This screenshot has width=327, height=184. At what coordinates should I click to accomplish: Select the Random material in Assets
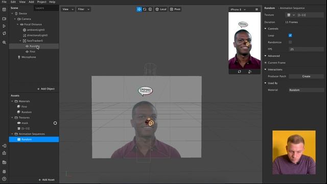[27, 112]
